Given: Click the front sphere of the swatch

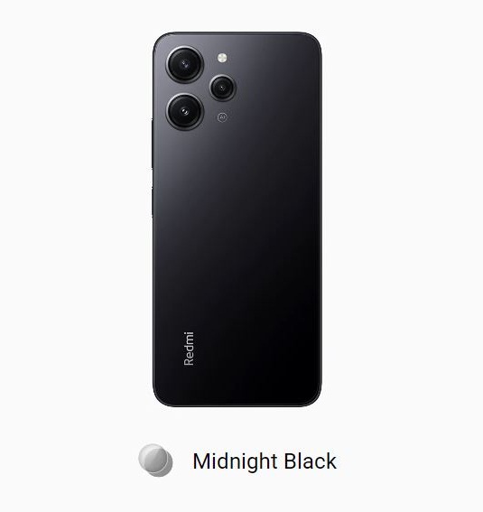Looking at the screenshot, I should click(x=152, y=457).
